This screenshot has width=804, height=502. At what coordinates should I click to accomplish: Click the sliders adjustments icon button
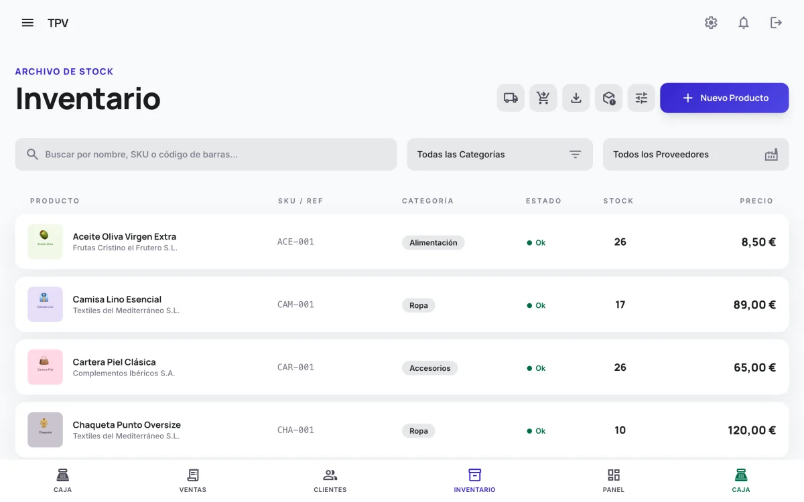click(642, 98)
